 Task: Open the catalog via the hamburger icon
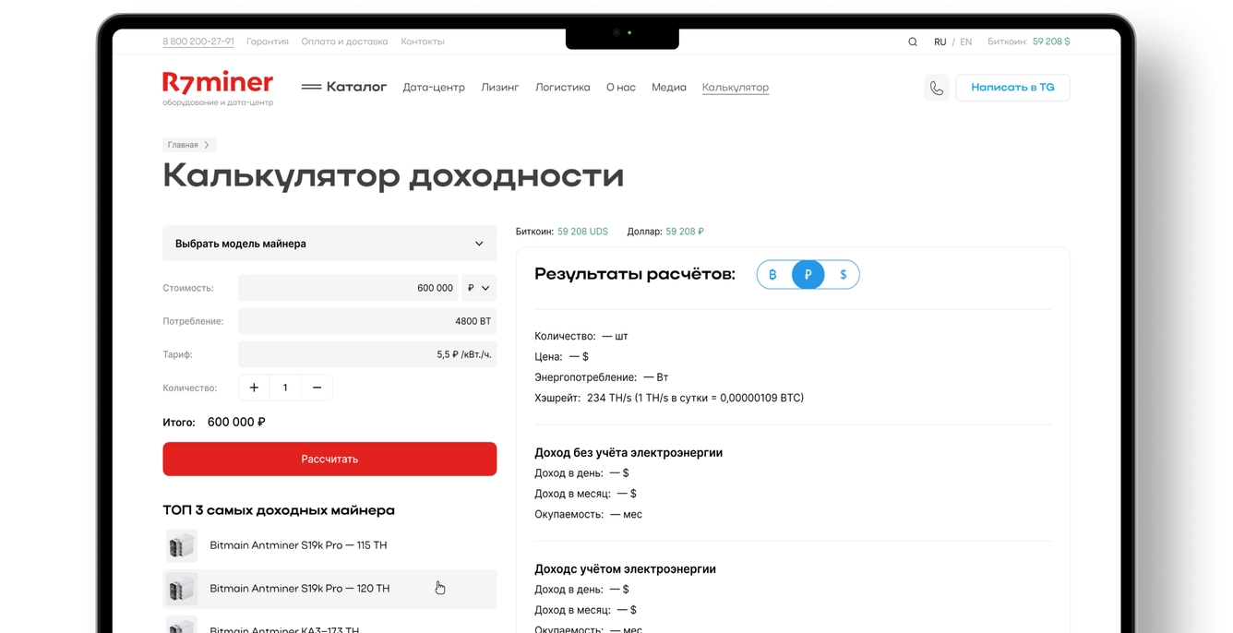312,86
